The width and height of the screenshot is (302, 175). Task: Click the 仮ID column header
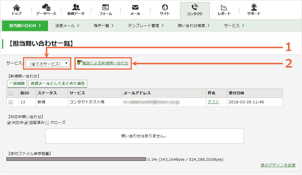point(27,93)
